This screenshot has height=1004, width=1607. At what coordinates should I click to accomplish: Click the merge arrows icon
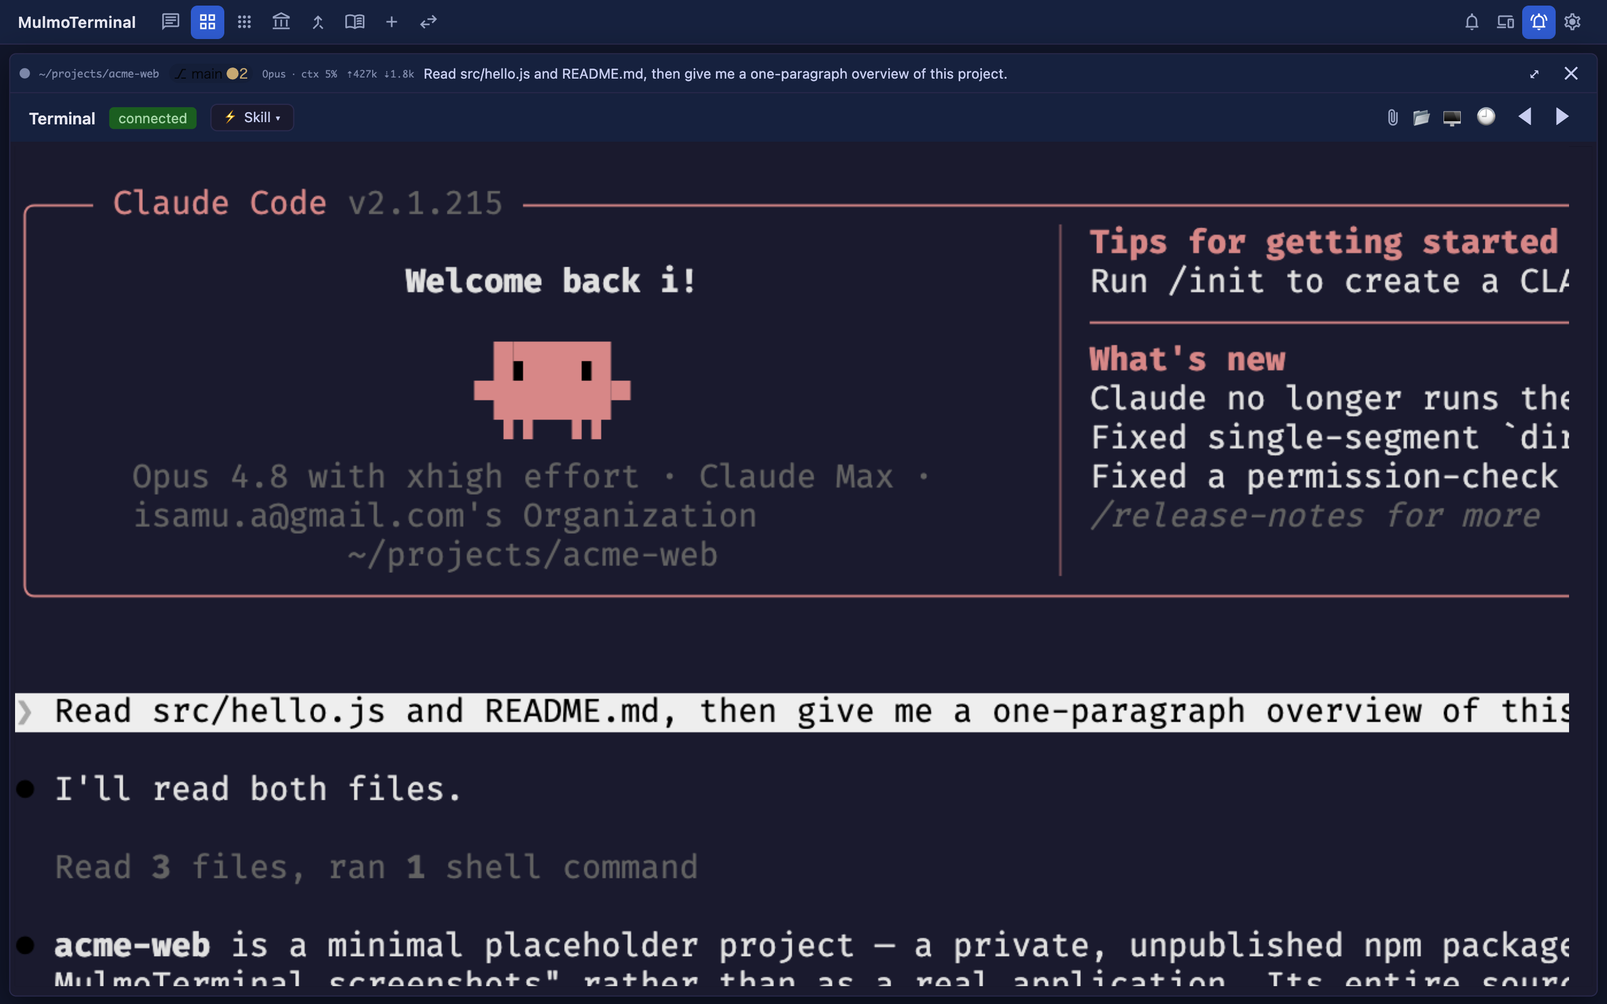click(318, 22)
